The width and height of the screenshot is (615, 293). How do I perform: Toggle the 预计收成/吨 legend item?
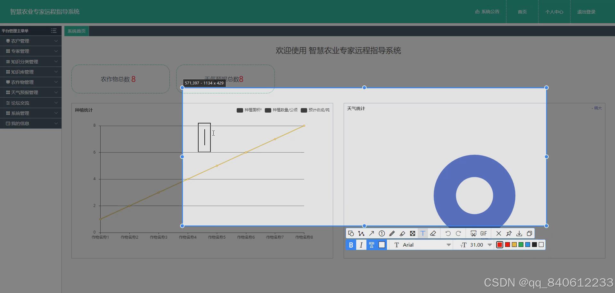[315, 110]
